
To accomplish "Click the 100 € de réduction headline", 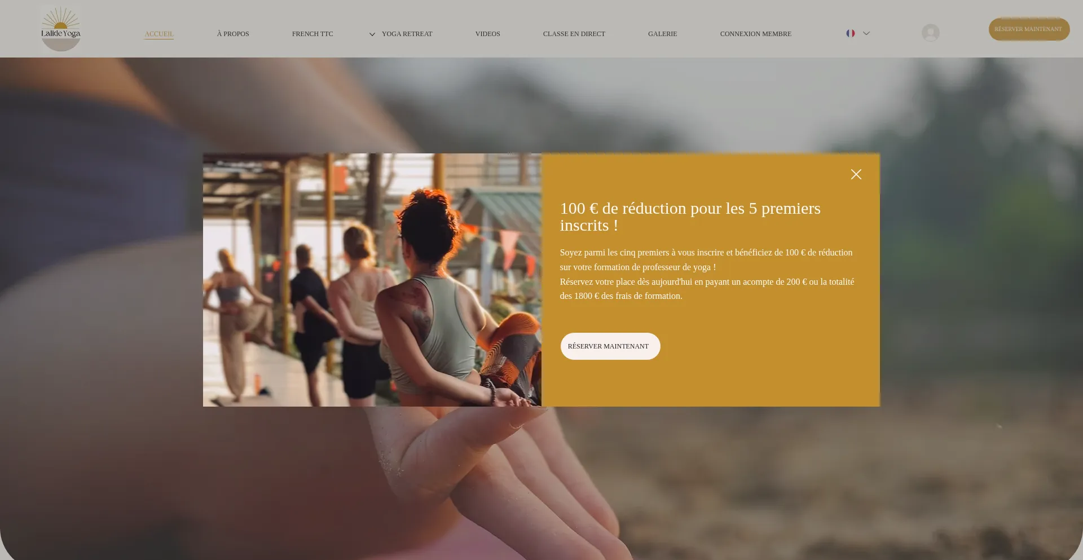I will tap(690, 217).
